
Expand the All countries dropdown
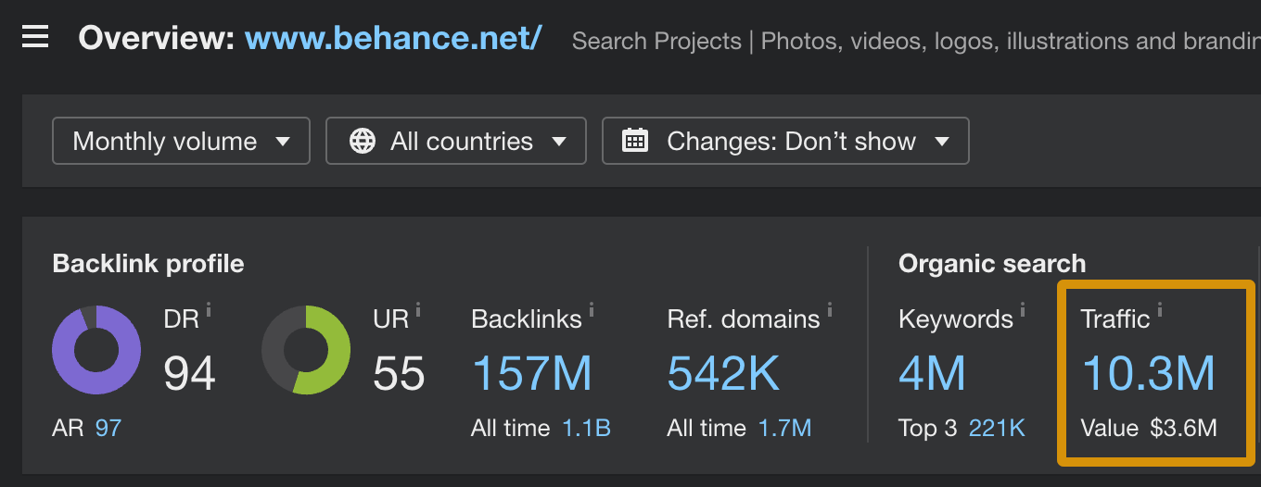coord(456,141)
